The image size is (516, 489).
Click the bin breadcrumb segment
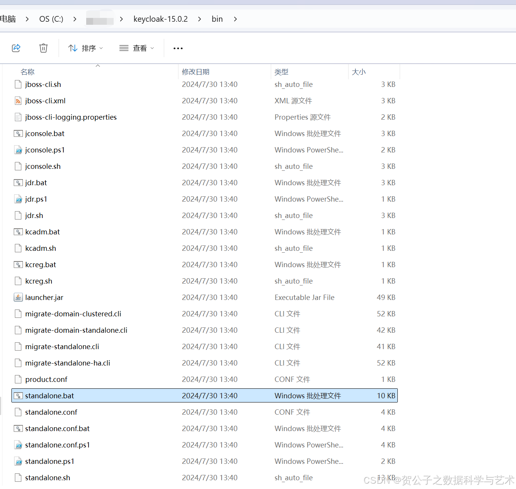(x=217, y=19)
